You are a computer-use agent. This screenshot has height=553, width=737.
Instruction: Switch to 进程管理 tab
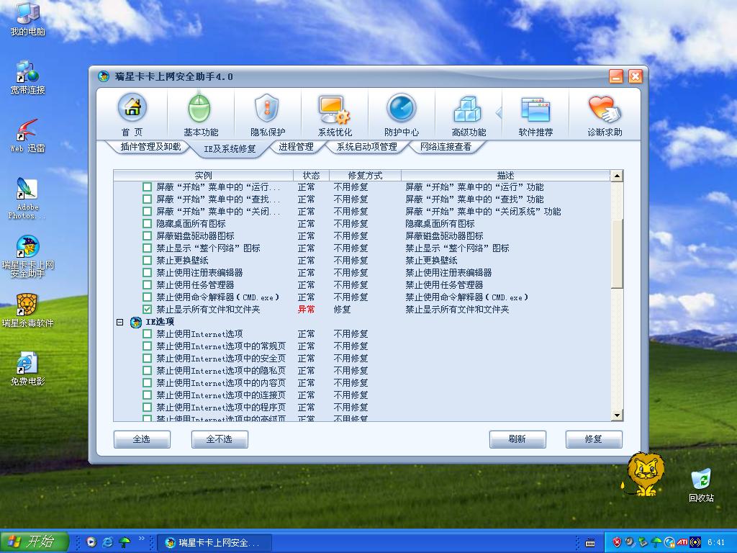(x=296, y=147)
